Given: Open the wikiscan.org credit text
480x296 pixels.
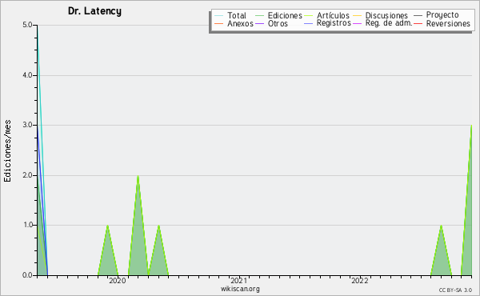Looking at the screenshot, I should click(x=240, y=289).
